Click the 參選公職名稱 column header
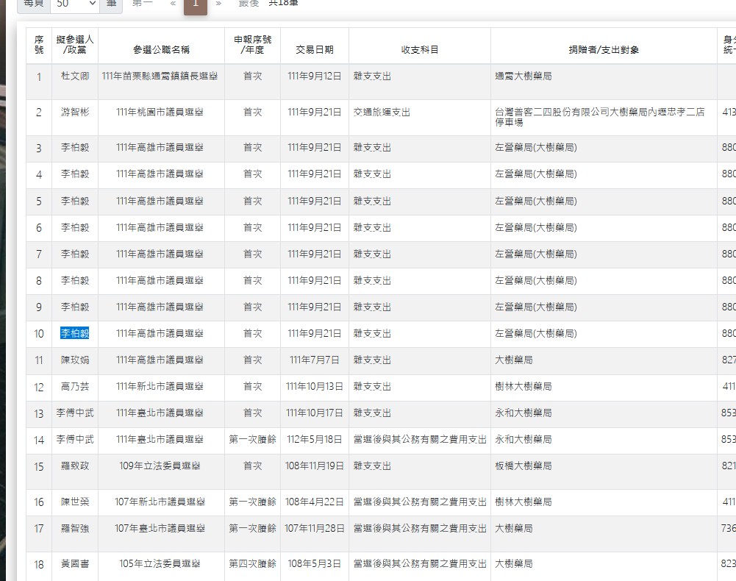This screenshot has width=736, height=581. point(161,49)
